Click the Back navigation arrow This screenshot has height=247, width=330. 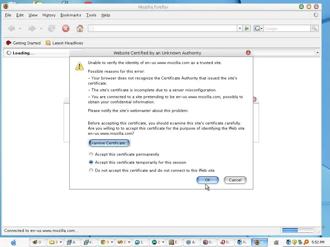pyautogui.click(x=11, y=28)
